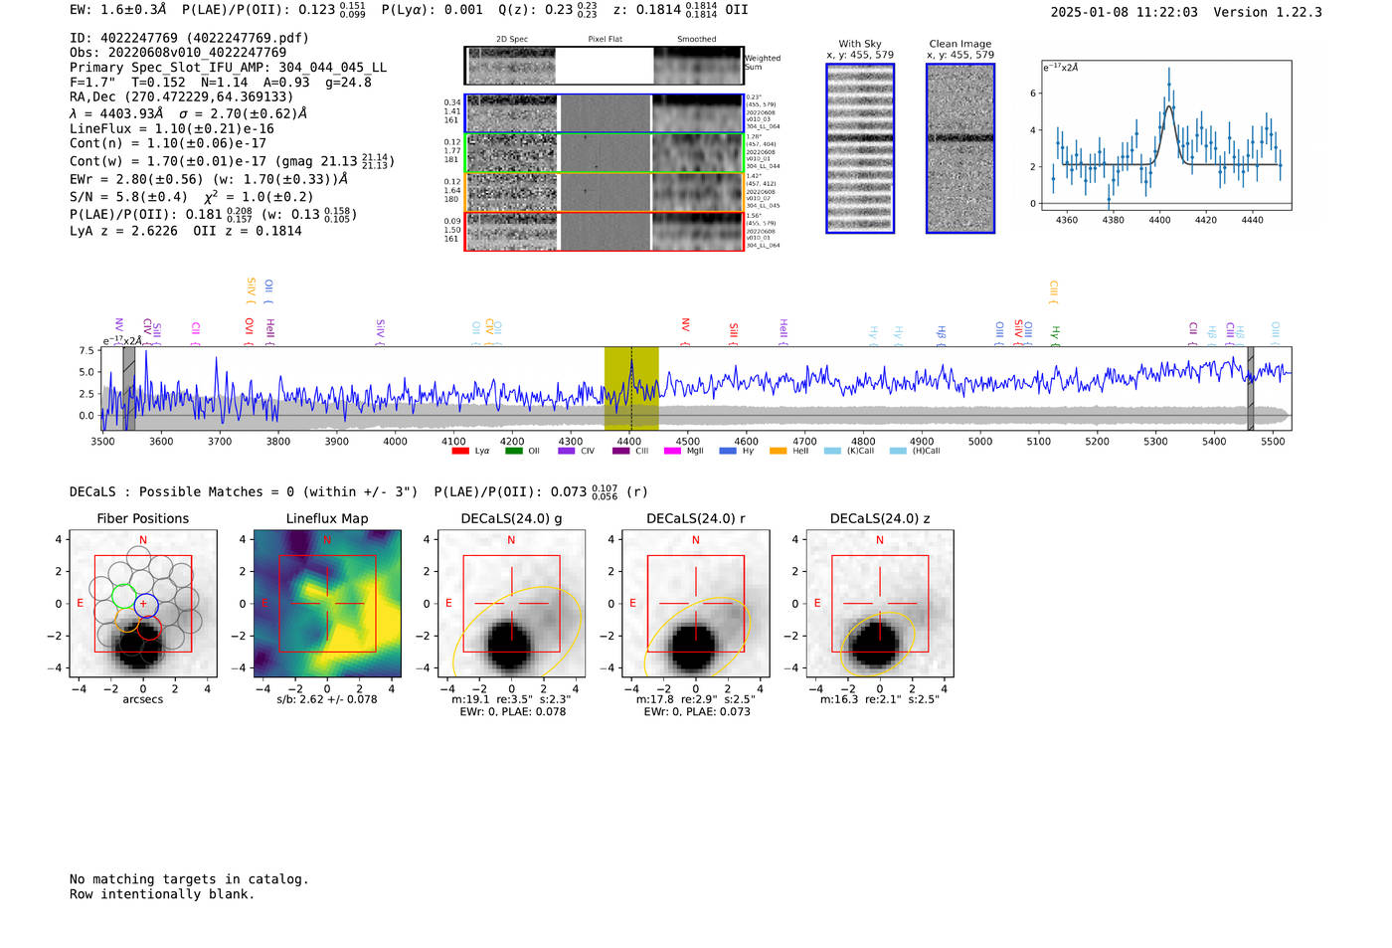Click the 'm:17.8 re:2.9" s:2.5"' caption
The image size is (1392, 948).
click(x=696, y=699)
